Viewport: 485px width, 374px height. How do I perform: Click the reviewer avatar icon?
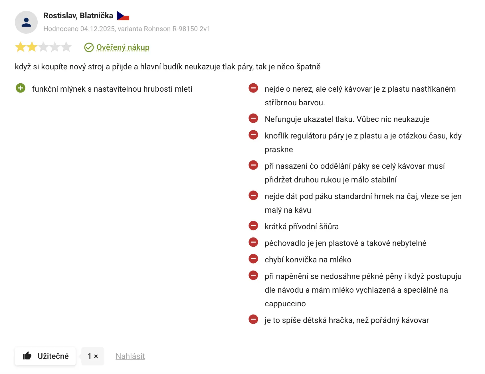coord(26,22)
